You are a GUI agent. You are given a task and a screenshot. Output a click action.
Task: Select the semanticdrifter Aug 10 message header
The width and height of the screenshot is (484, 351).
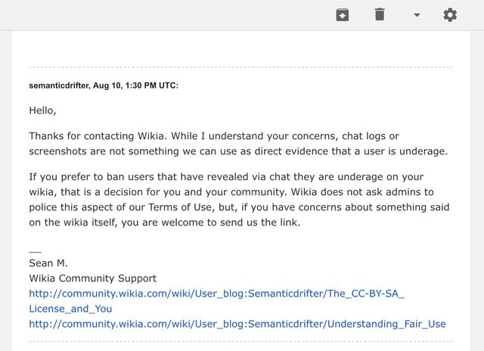point(104,85)
